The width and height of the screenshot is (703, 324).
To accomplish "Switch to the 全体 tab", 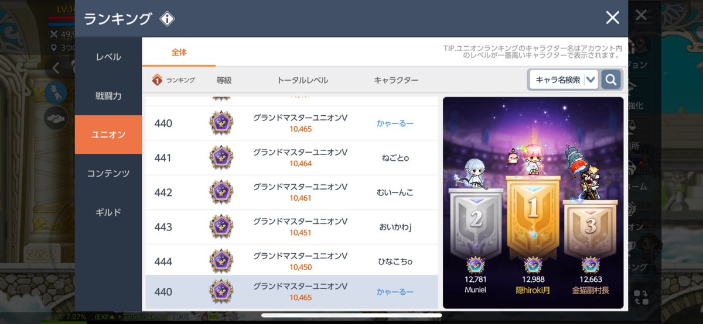I will point(179,53).
